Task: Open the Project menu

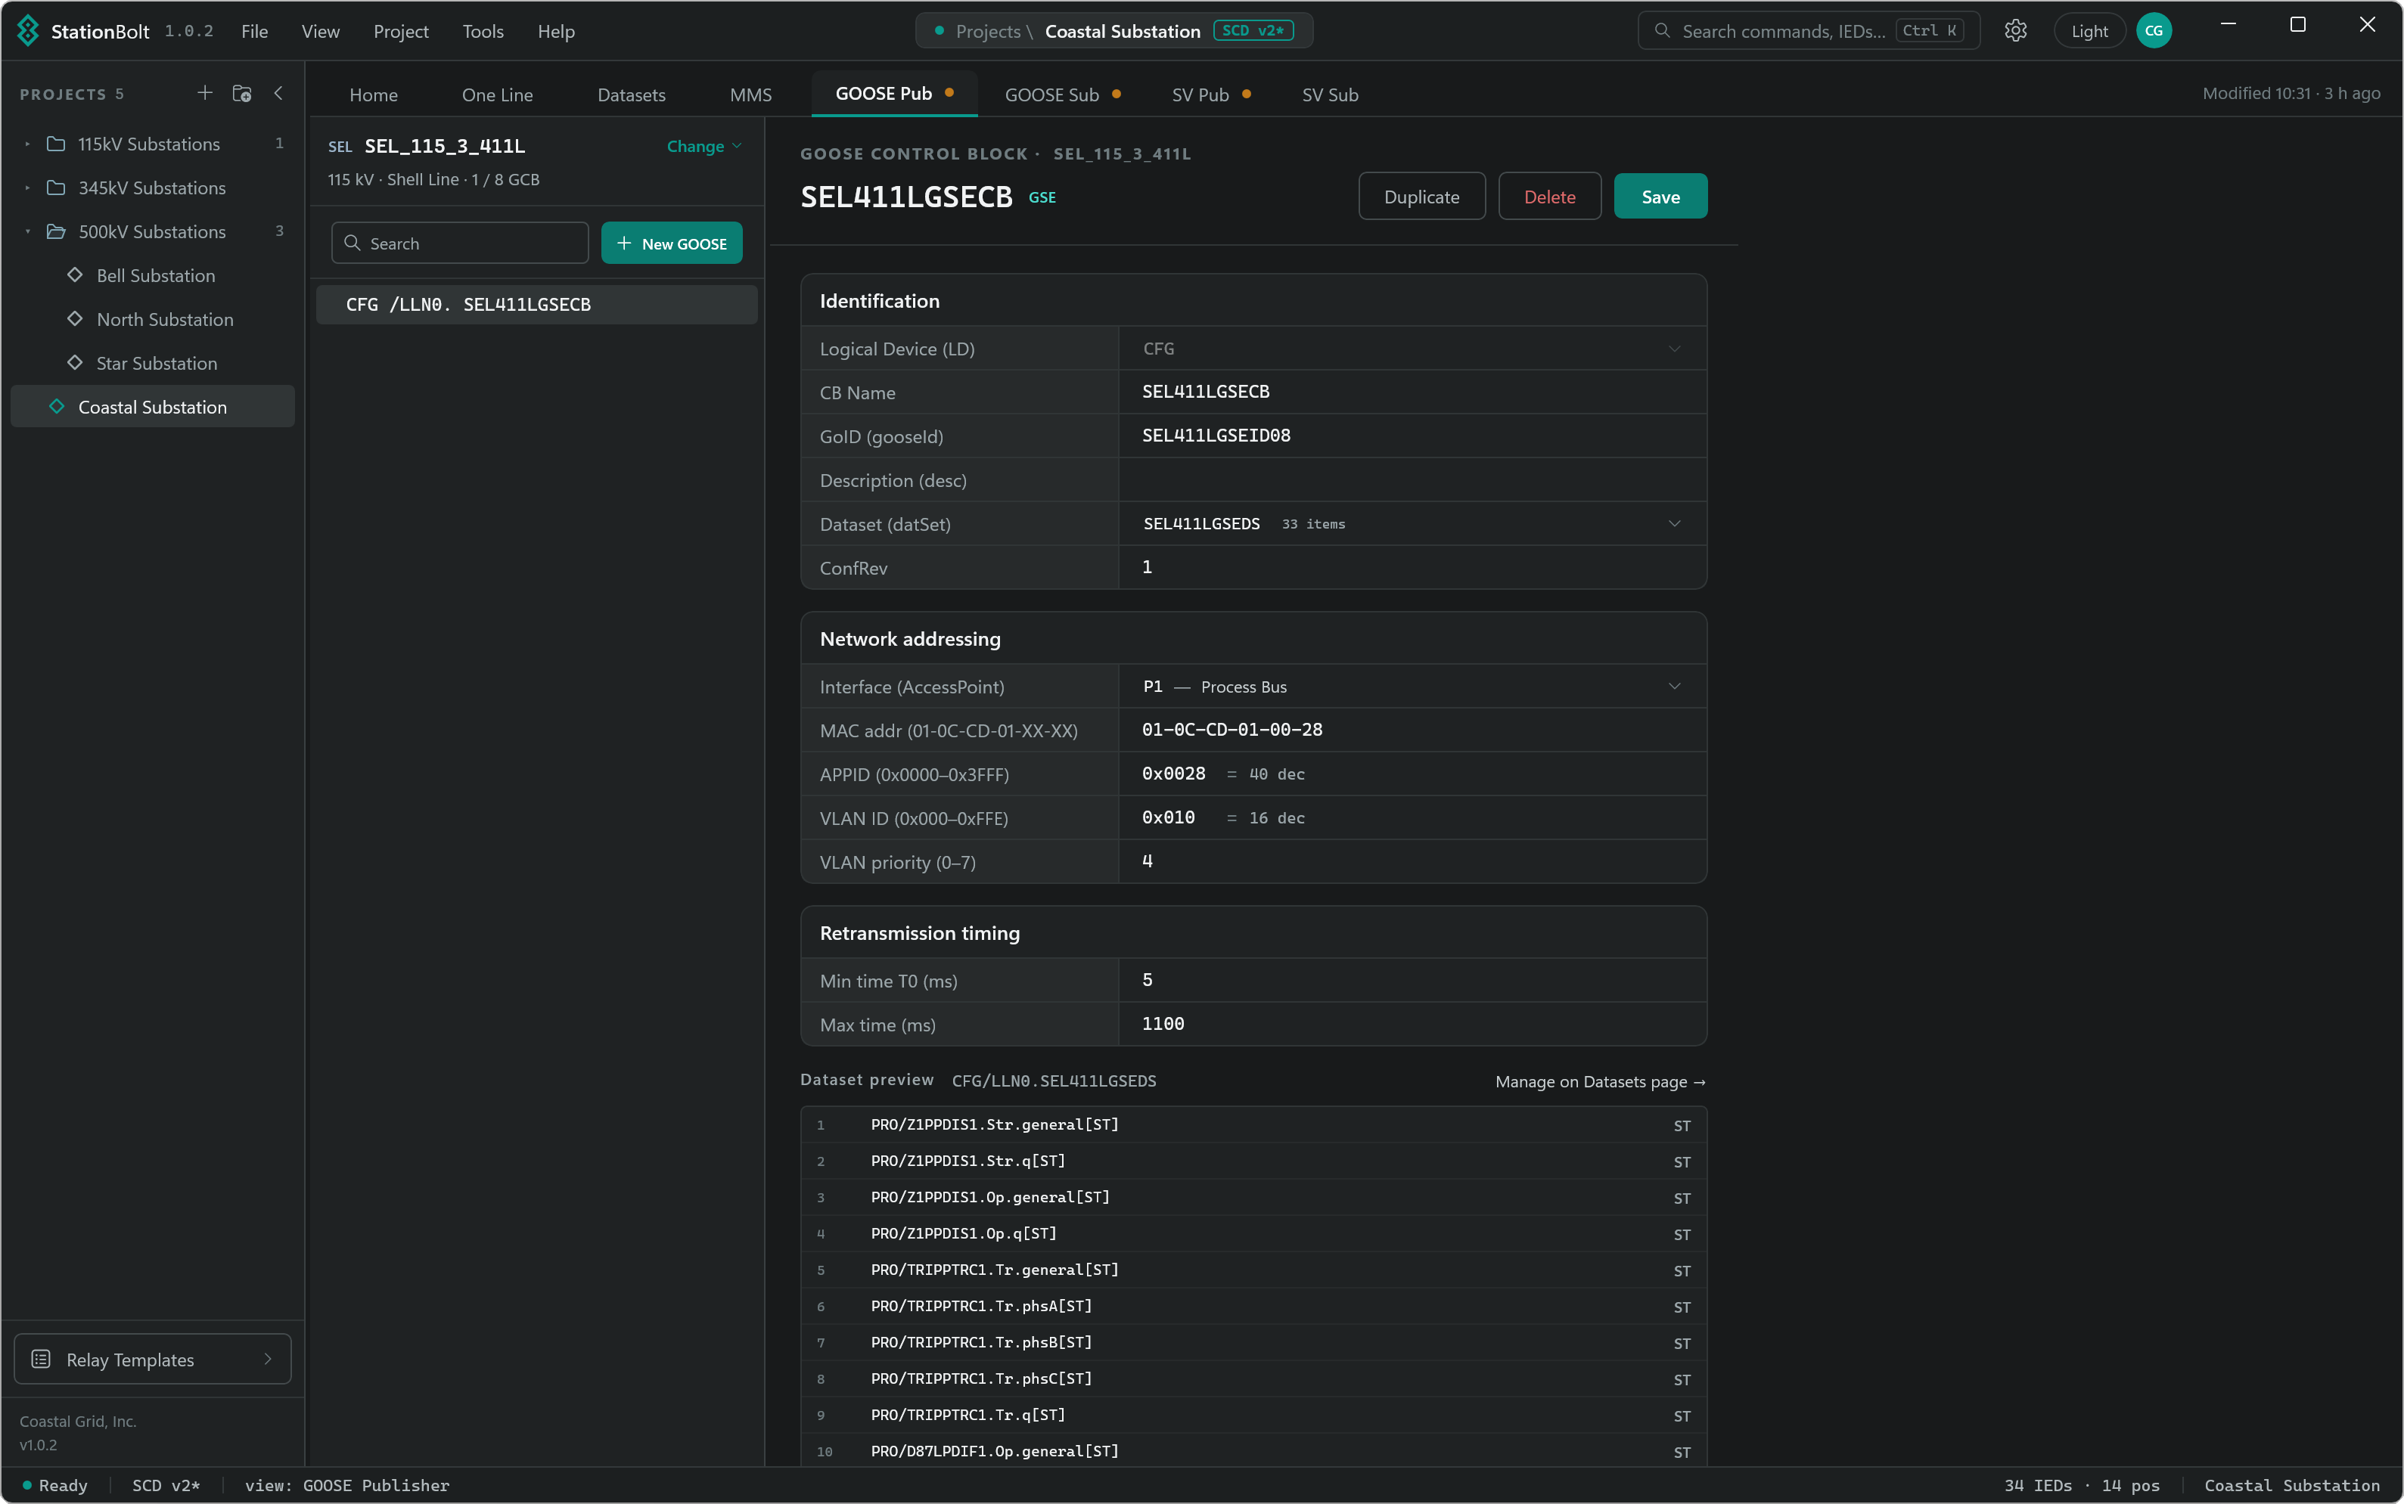Action: [401, 31]
